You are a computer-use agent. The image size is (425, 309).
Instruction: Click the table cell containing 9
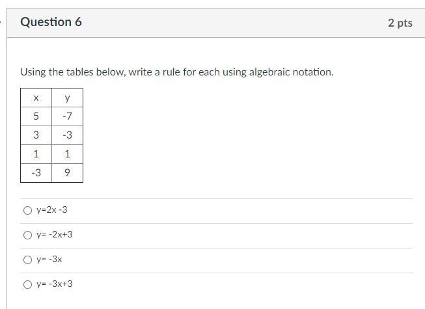(x=67, y=173)
